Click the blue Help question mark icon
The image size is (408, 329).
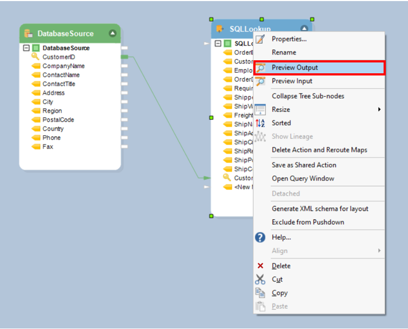(x=260, y=237)
